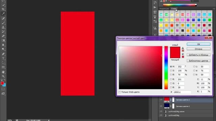Select the History Brush tool

click(3, 32)
